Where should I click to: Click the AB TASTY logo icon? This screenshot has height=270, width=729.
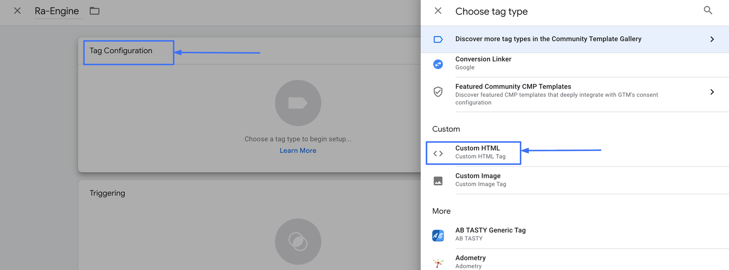click(438, 235)
